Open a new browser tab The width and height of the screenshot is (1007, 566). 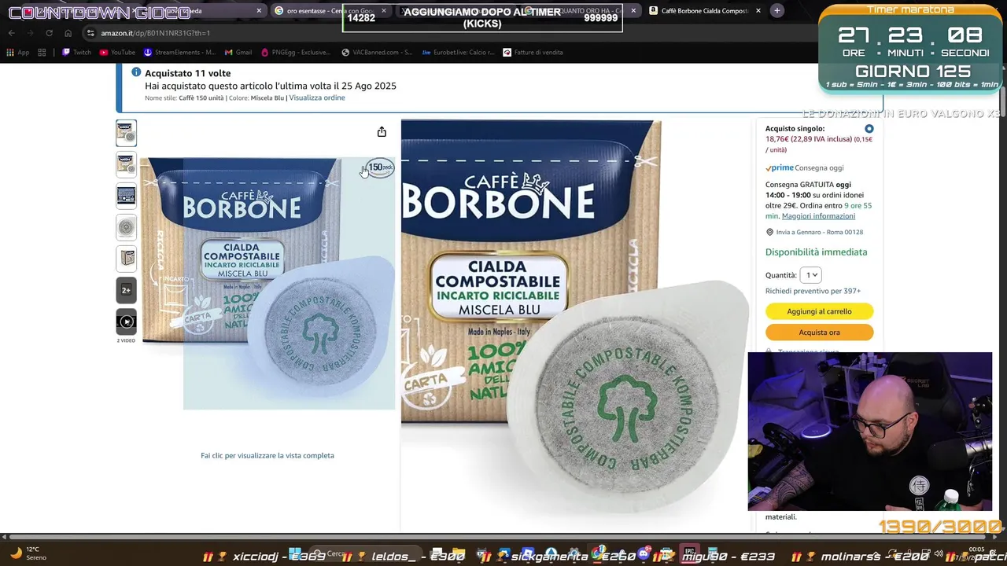[776, 11]
